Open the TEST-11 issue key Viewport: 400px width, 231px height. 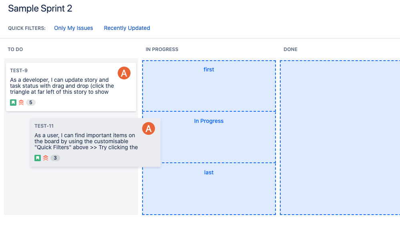click(44, 126)
